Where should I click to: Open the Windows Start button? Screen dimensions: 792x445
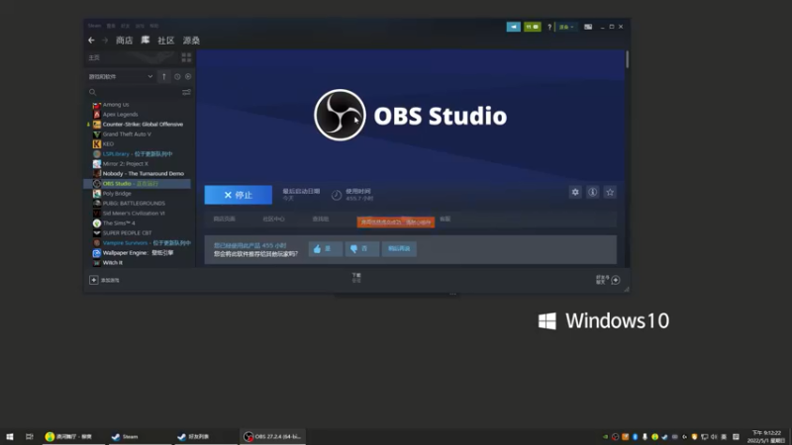(10, 436)
